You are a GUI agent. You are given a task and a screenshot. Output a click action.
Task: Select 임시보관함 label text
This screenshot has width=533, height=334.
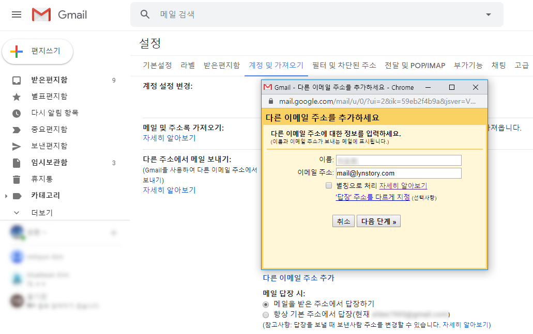tap(49, 162)
